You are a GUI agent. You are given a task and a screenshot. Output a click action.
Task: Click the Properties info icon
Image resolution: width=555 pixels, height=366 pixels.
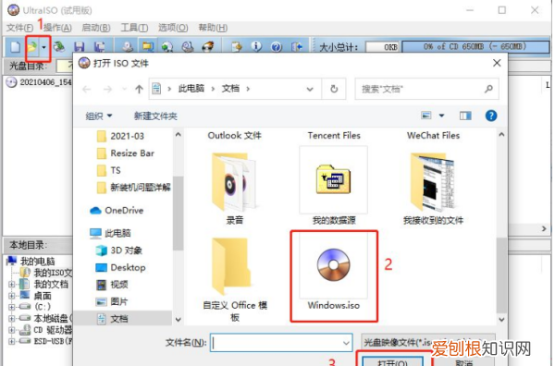256,46
